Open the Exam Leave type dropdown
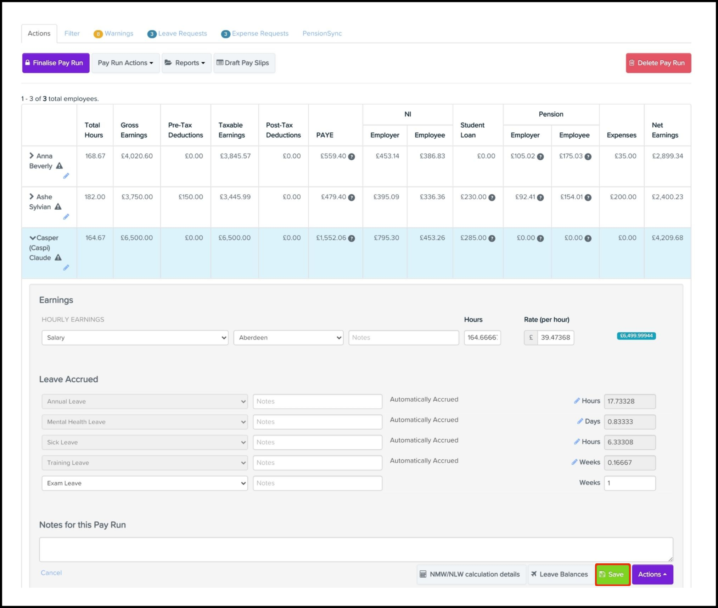 click(145, 483)
